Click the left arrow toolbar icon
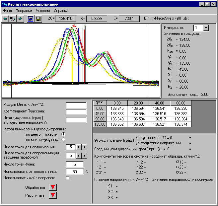The image size is (218, 206). coord(5,19)
